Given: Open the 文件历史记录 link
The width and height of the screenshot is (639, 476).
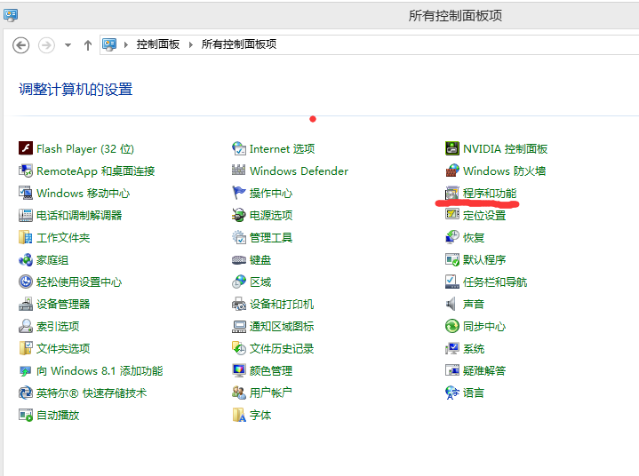Looking at the screenshot, I should pos(282,348).
